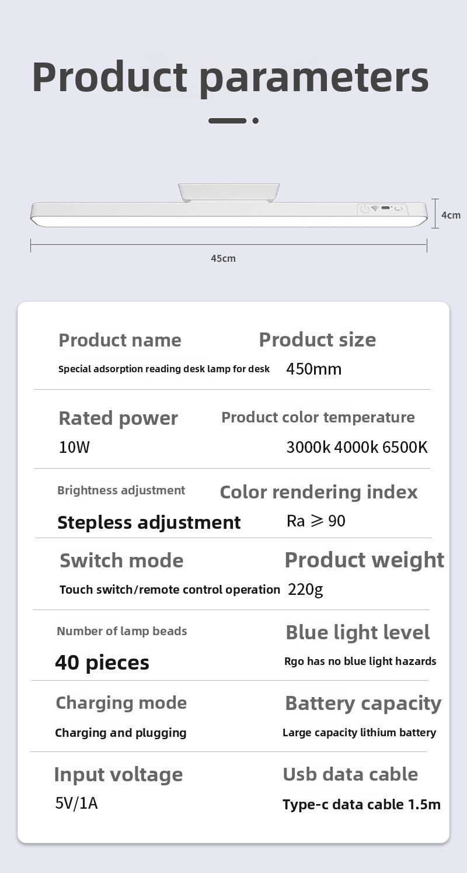Select the Ra ≥ 90 value
Screen dimensions: 467x873
pos(316,521)
